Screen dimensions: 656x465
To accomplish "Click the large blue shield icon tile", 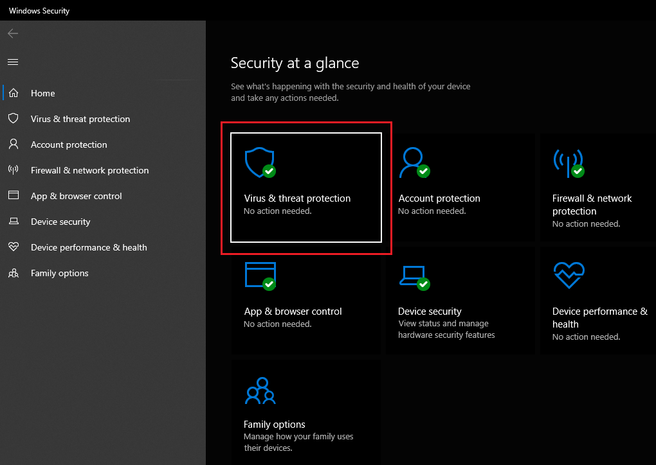I will coord(260,162).
